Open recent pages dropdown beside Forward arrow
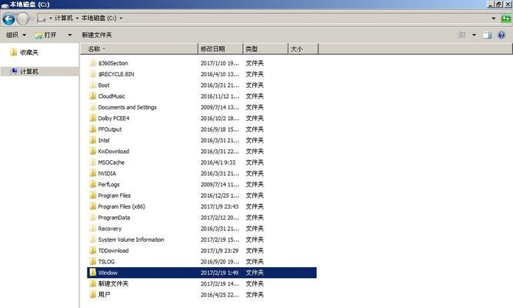 tap(32, 18)
